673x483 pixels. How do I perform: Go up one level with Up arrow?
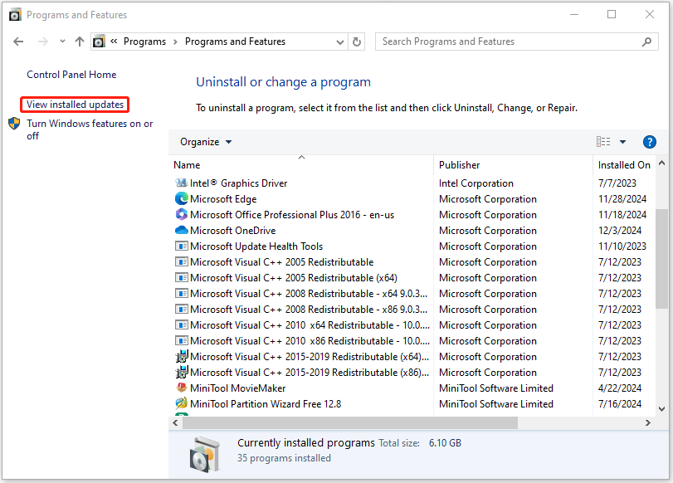pos(80,41)
